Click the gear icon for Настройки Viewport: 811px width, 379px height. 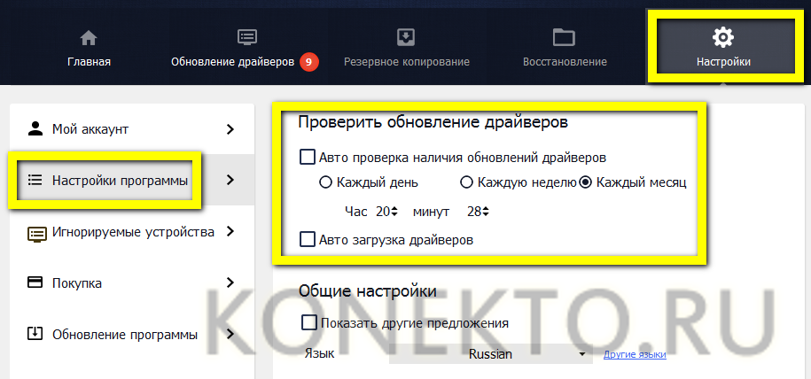tap(723, 37)
